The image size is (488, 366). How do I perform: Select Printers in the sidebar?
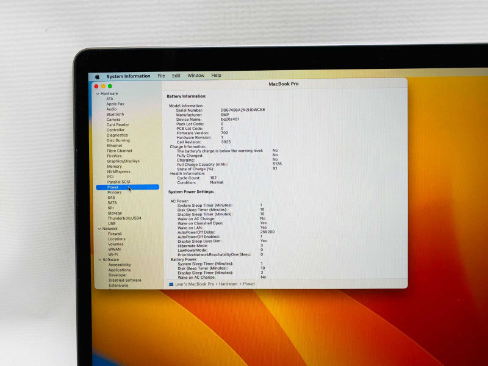115,192
